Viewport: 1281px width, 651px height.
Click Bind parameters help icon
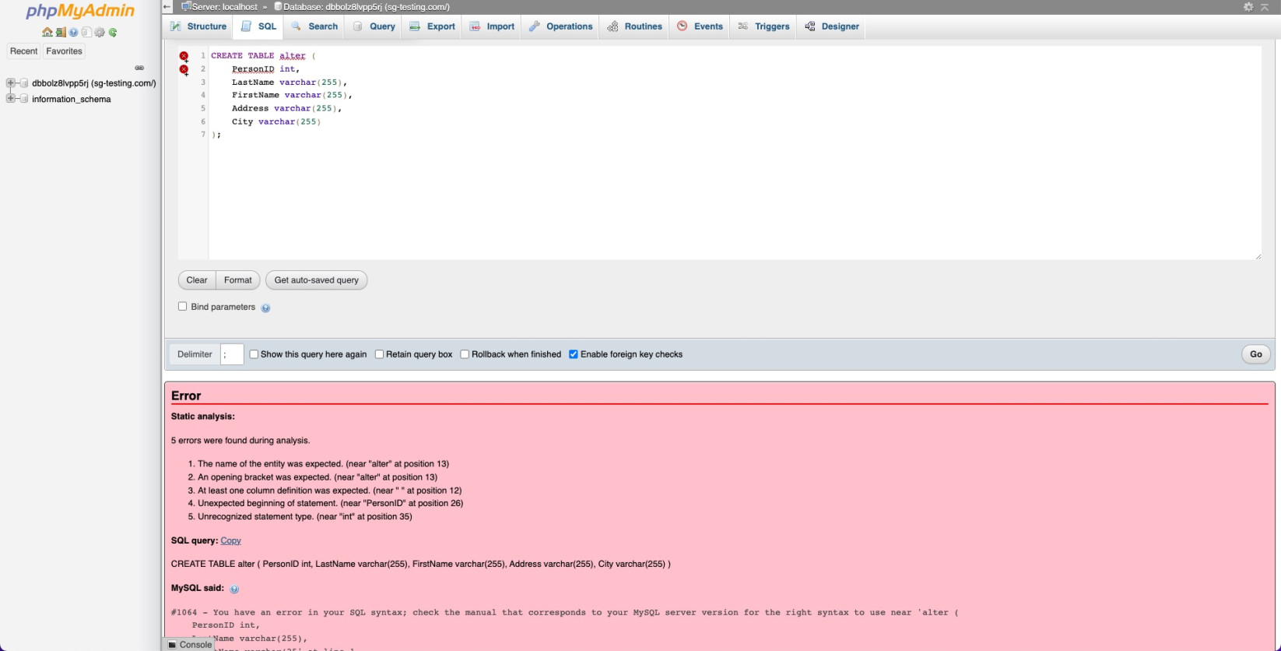(x=265, y=308)
